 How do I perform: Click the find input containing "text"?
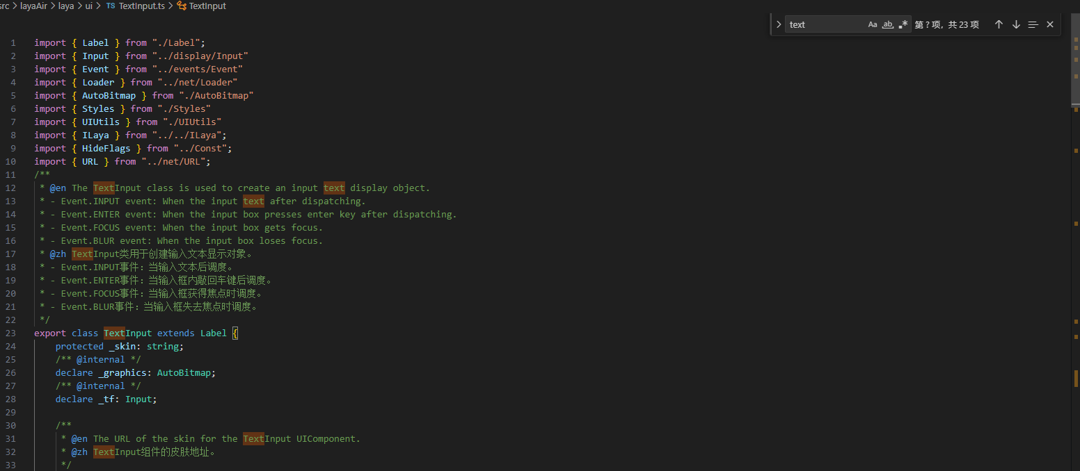point(825,24)
